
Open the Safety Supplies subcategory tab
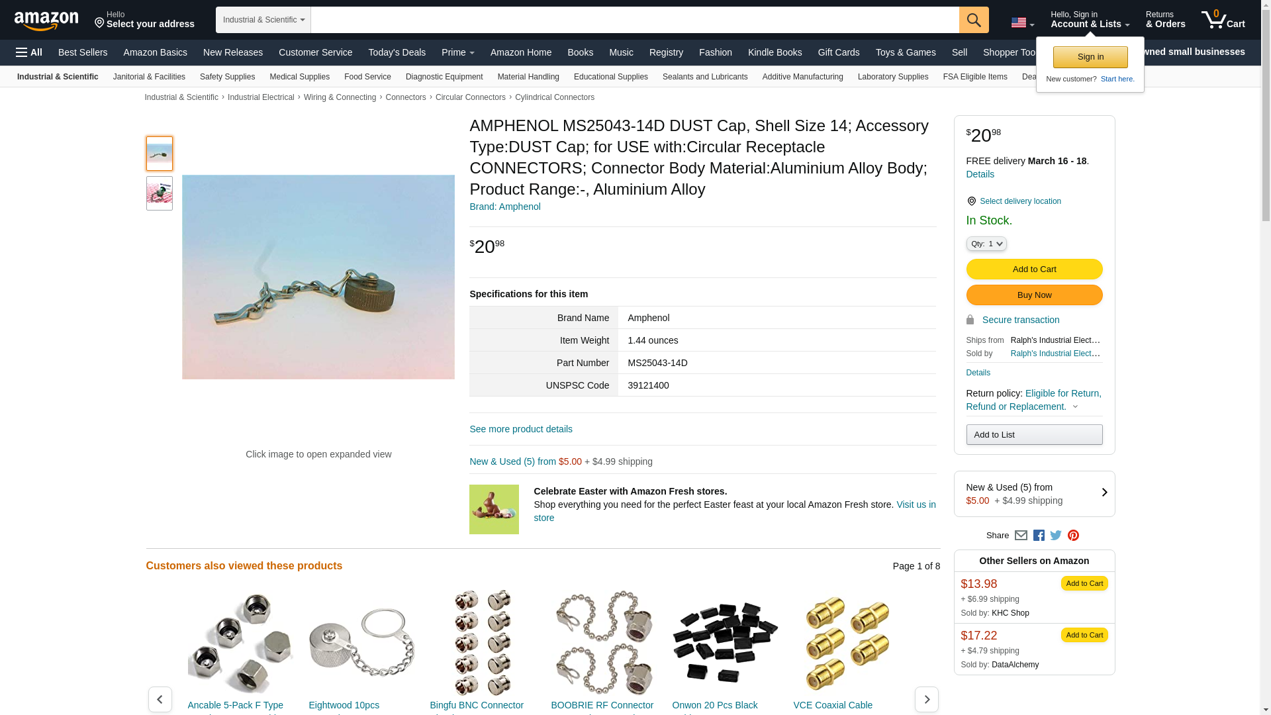coord(227,77)
